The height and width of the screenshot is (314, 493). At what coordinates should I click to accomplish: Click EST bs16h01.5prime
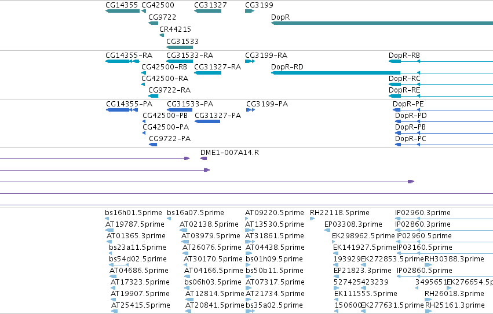(107, 219)
